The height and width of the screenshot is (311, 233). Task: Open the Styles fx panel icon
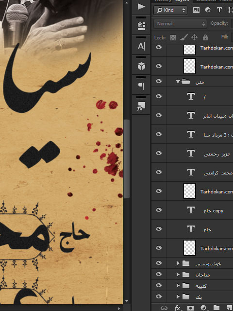[x=141, y=106]
